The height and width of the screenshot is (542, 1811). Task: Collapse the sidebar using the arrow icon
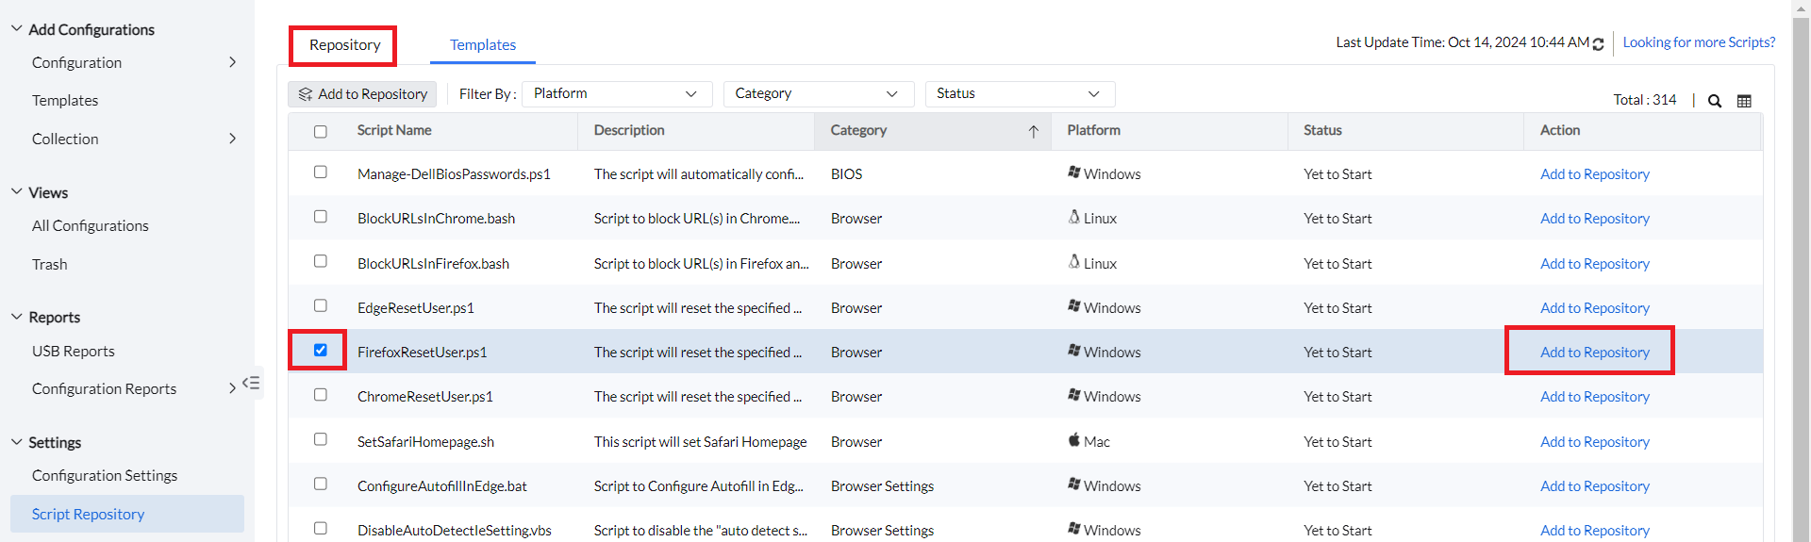pyautogui.click(x=251, y=383)
